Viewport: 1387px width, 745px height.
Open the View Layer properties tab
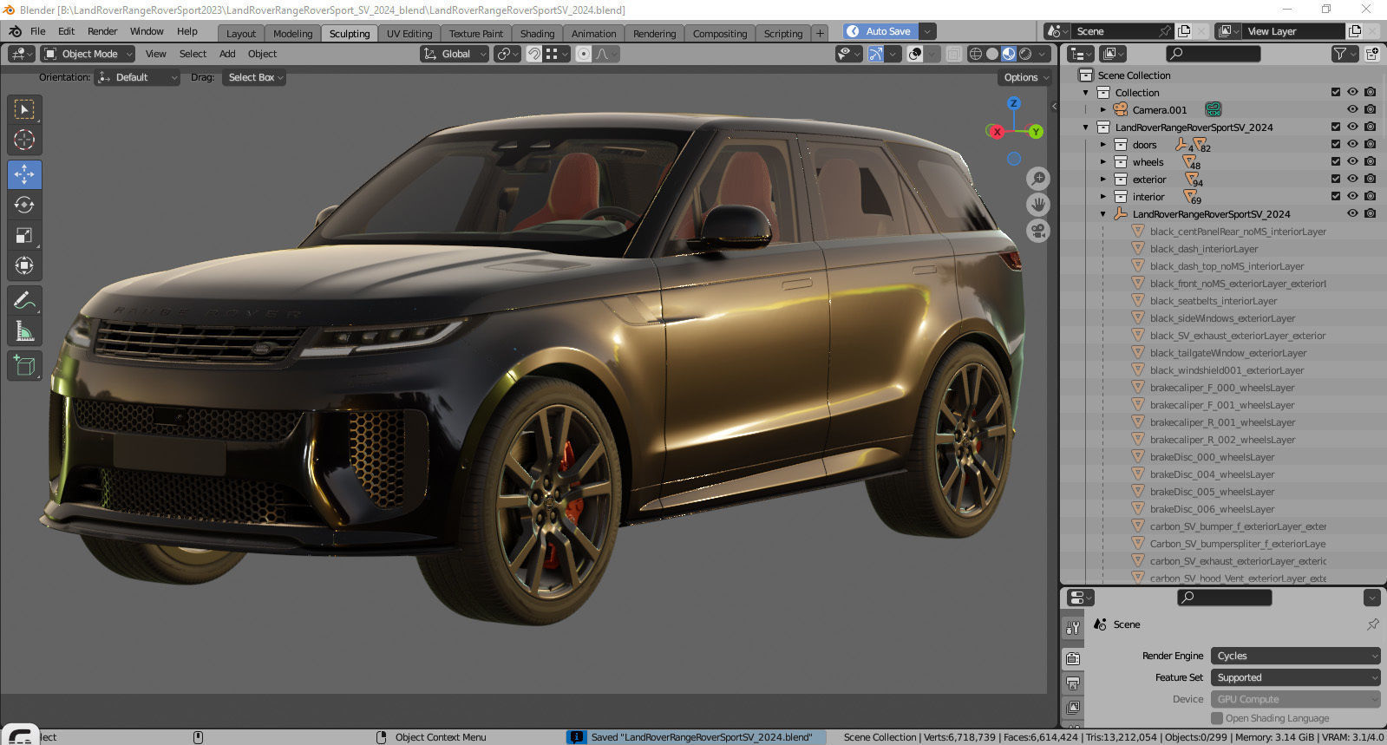point(1073,708)
